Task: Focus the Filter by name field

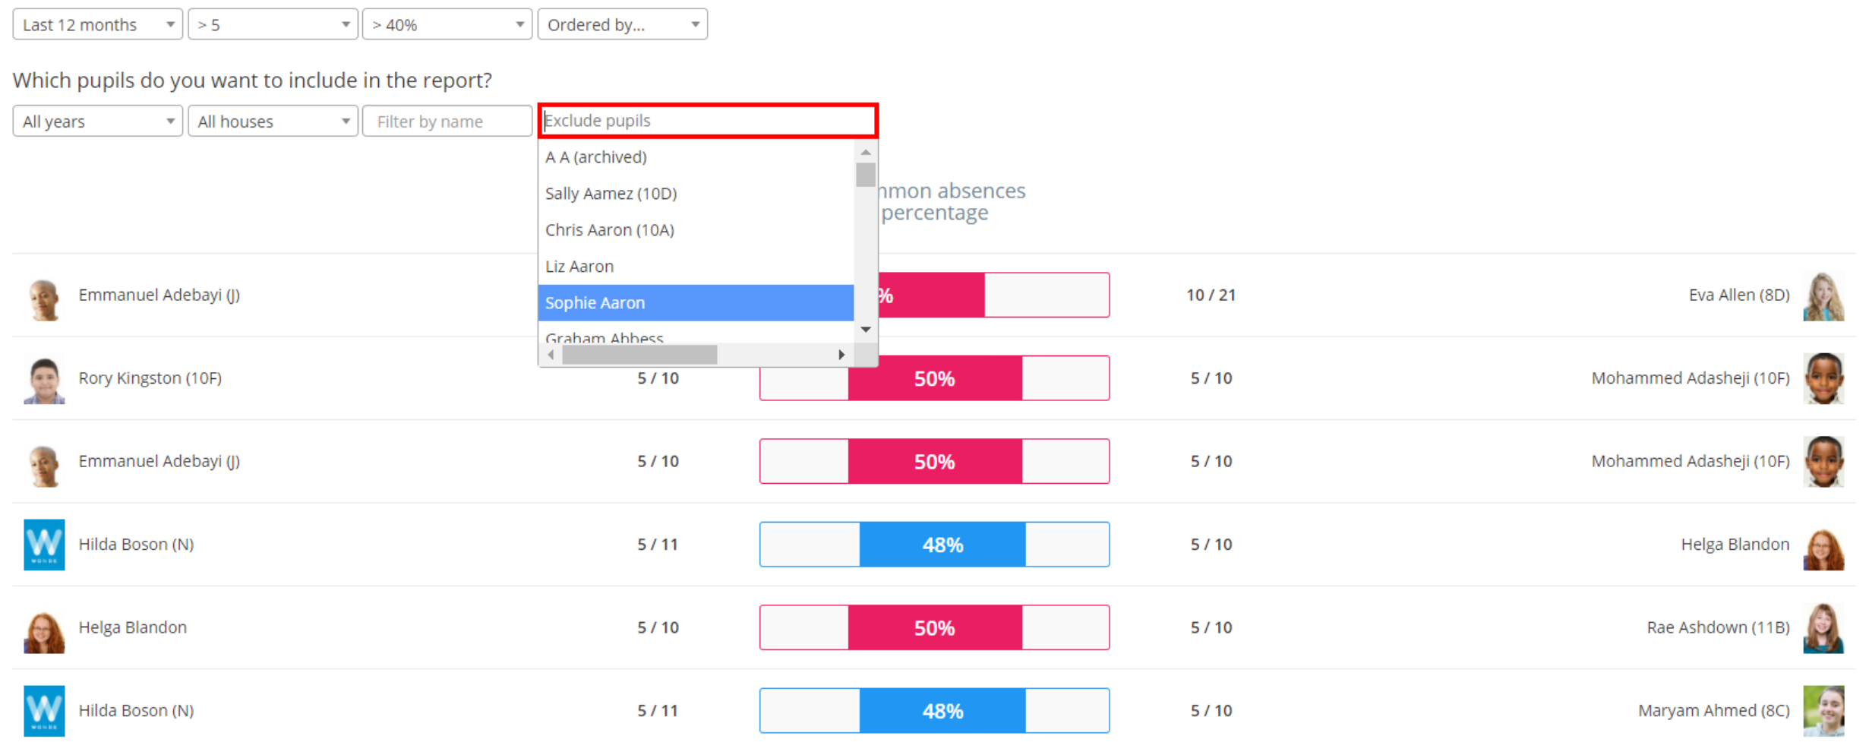Action: [x=447, y=122]
